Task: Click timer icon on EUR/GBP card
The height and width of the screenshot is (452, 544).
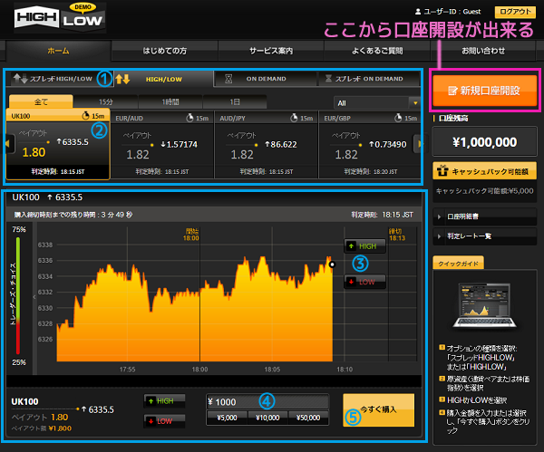Action: 398,118
